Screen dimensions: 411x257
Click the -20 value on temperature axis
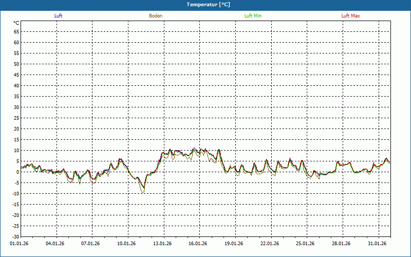tap(16, 215)
